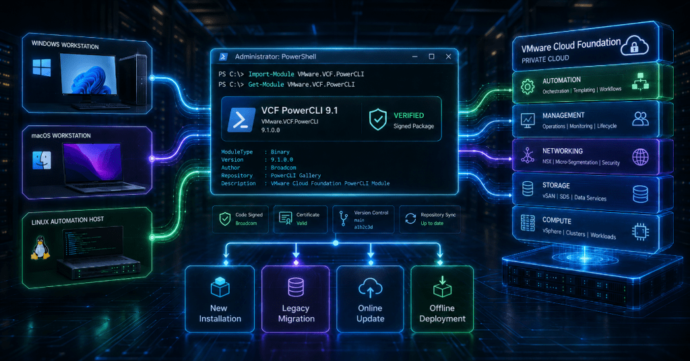Click the Tux penguin on Linux Automation Host
690x361 pixels.
point(40,248)
